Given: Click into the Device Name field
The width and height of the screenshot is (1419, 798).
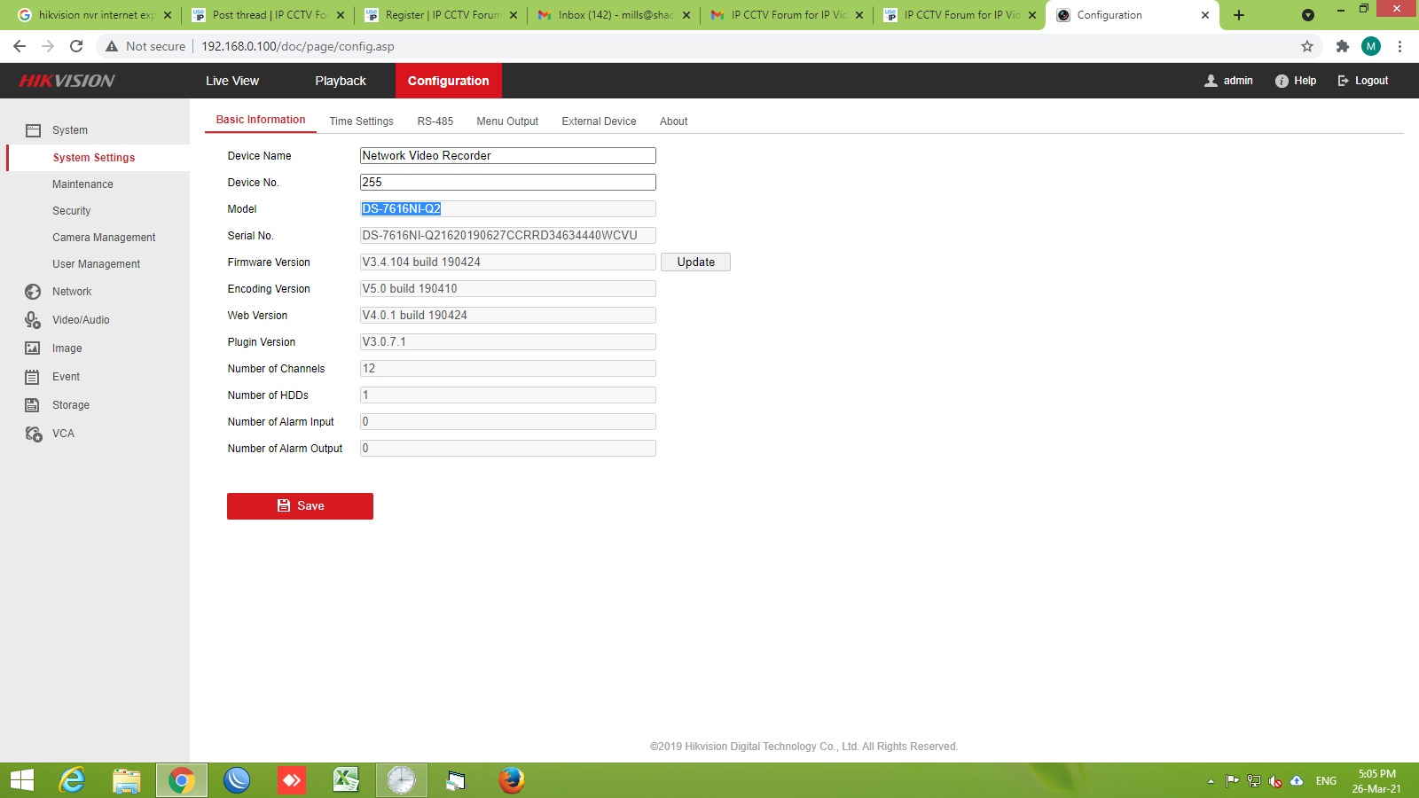Looking at the screenshot, I should [507, 156].
